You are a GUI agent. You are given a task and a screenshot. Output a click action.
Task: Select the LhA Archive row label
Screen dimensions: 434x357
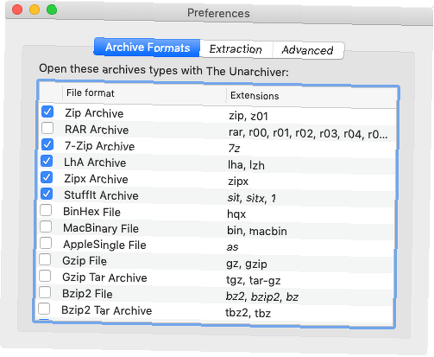(95, 162)
